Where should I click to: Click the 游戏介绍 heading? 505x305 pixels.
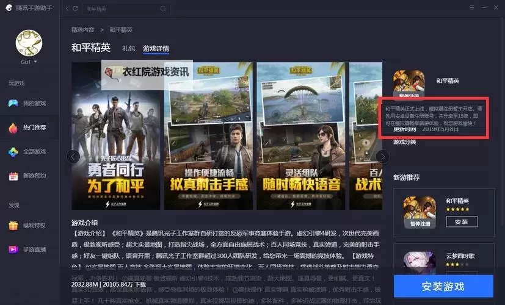(84, 223)
